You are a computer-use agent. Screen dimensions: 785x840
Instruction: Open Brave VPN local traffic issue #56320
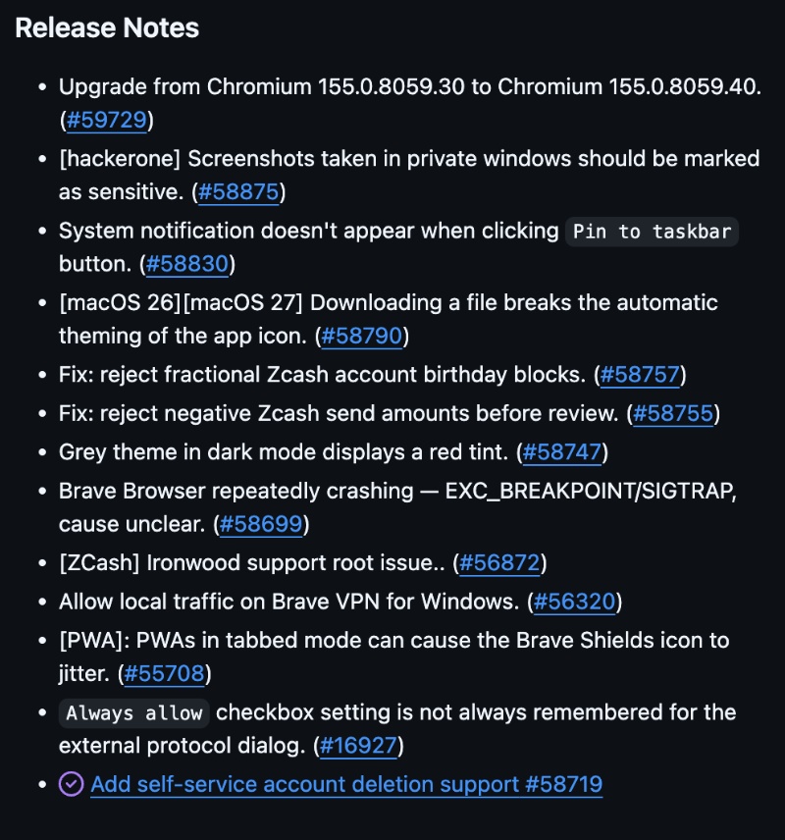(574, 602)
